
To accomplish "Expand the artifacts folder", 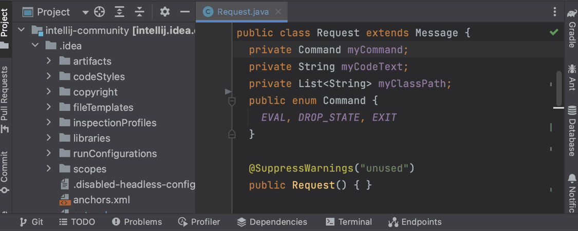I will pyautogui.click(x=49, y=61).
